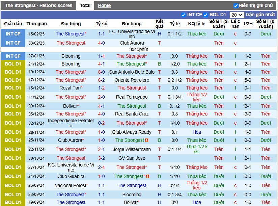Viewport: 278px width, 206px height.
Task: Click the date 11/12/24
Action: (36, 97)
